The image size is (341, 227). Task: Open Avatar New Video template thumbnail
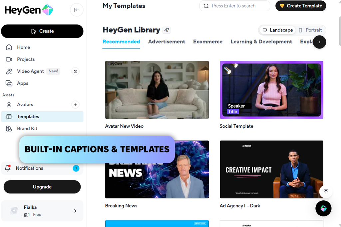coord(157,90)
